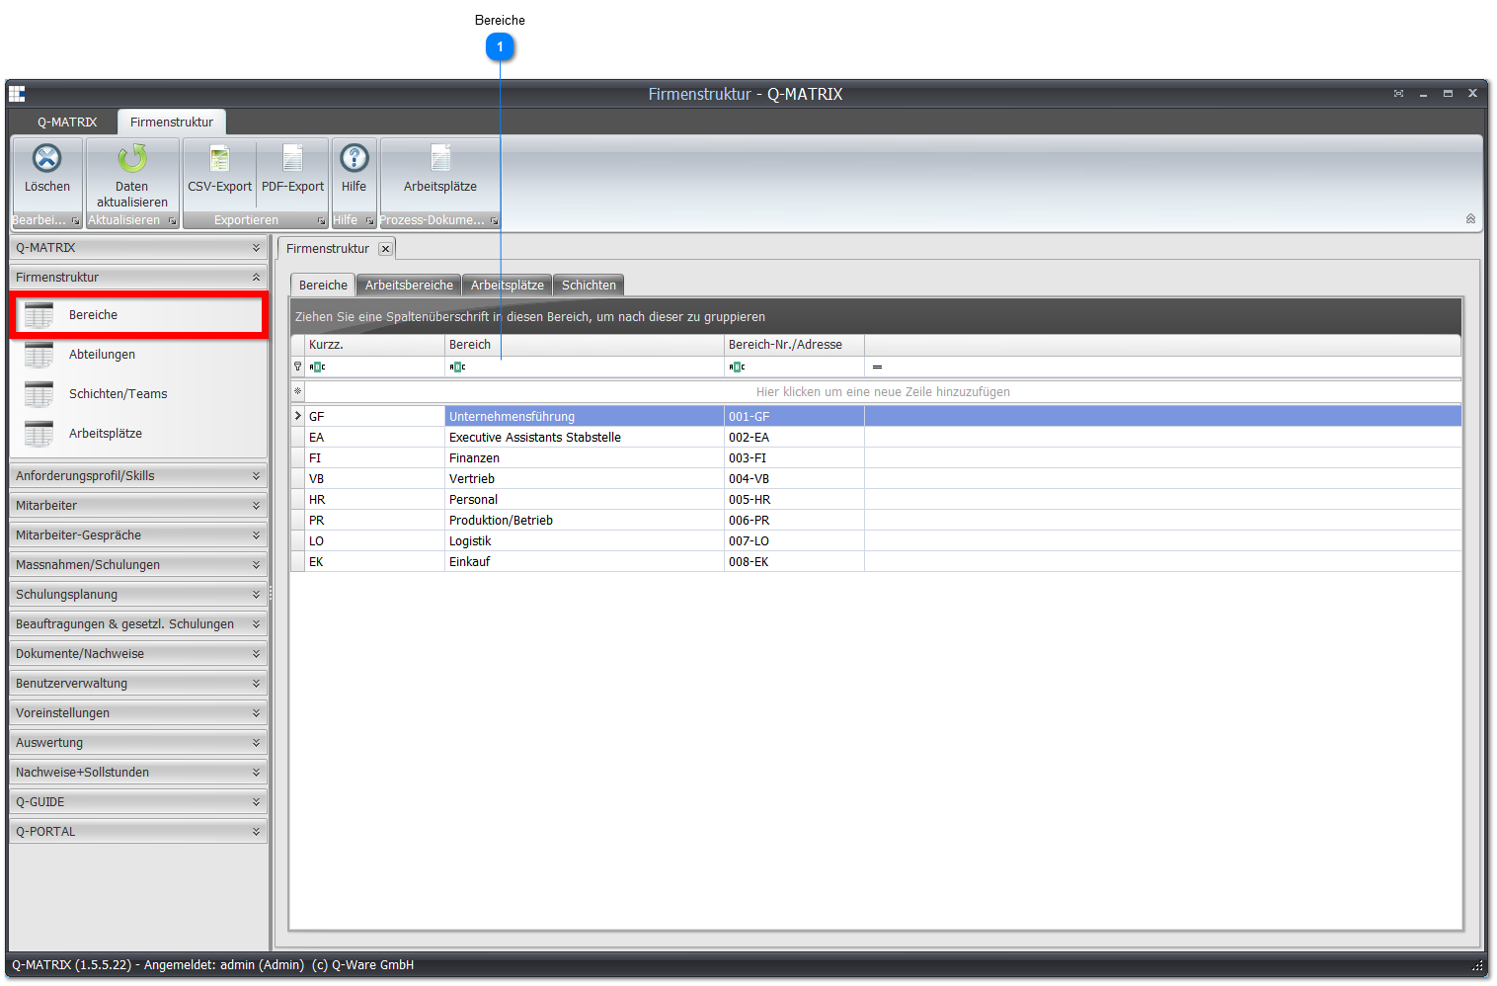The height and width of the screenshot is (986, 1497).
Task: Close the Firmenstruktur document tab
Action: coord(385,249)
